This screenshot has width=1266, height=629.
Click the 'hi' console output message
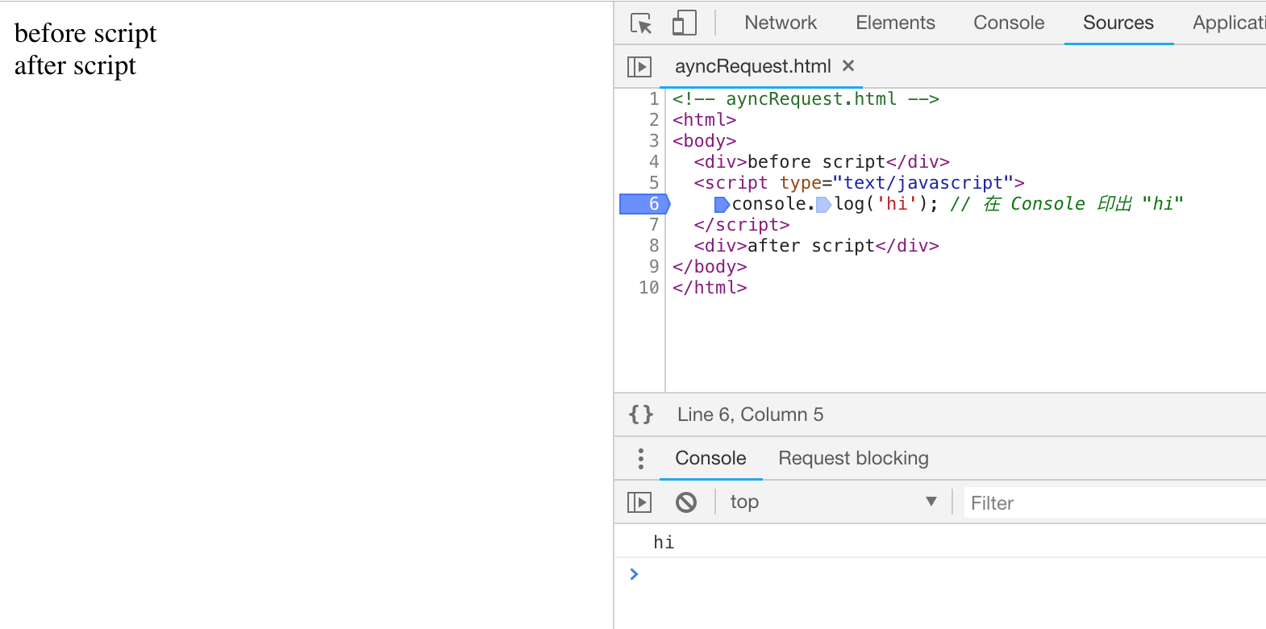coord(664,542)
